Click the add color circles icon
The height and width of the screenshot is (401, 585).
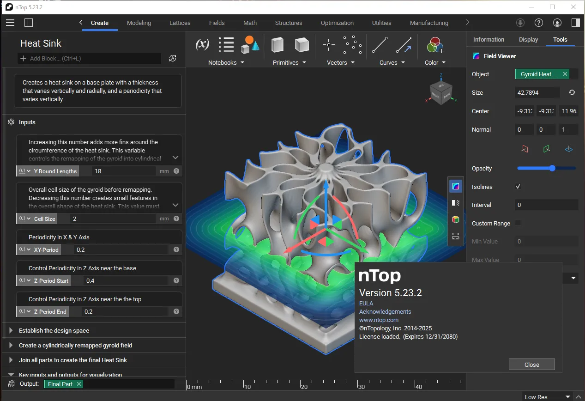(435, 45)
